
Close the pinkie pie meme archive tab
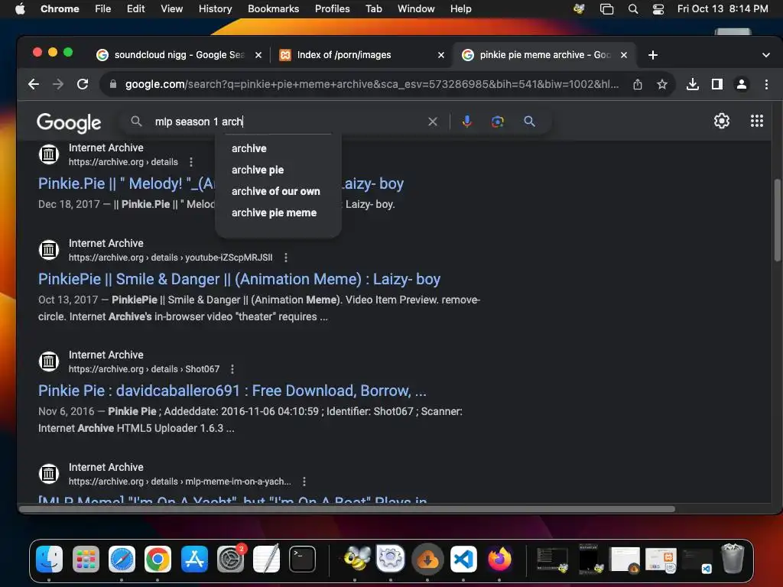[x=624, y=55]
